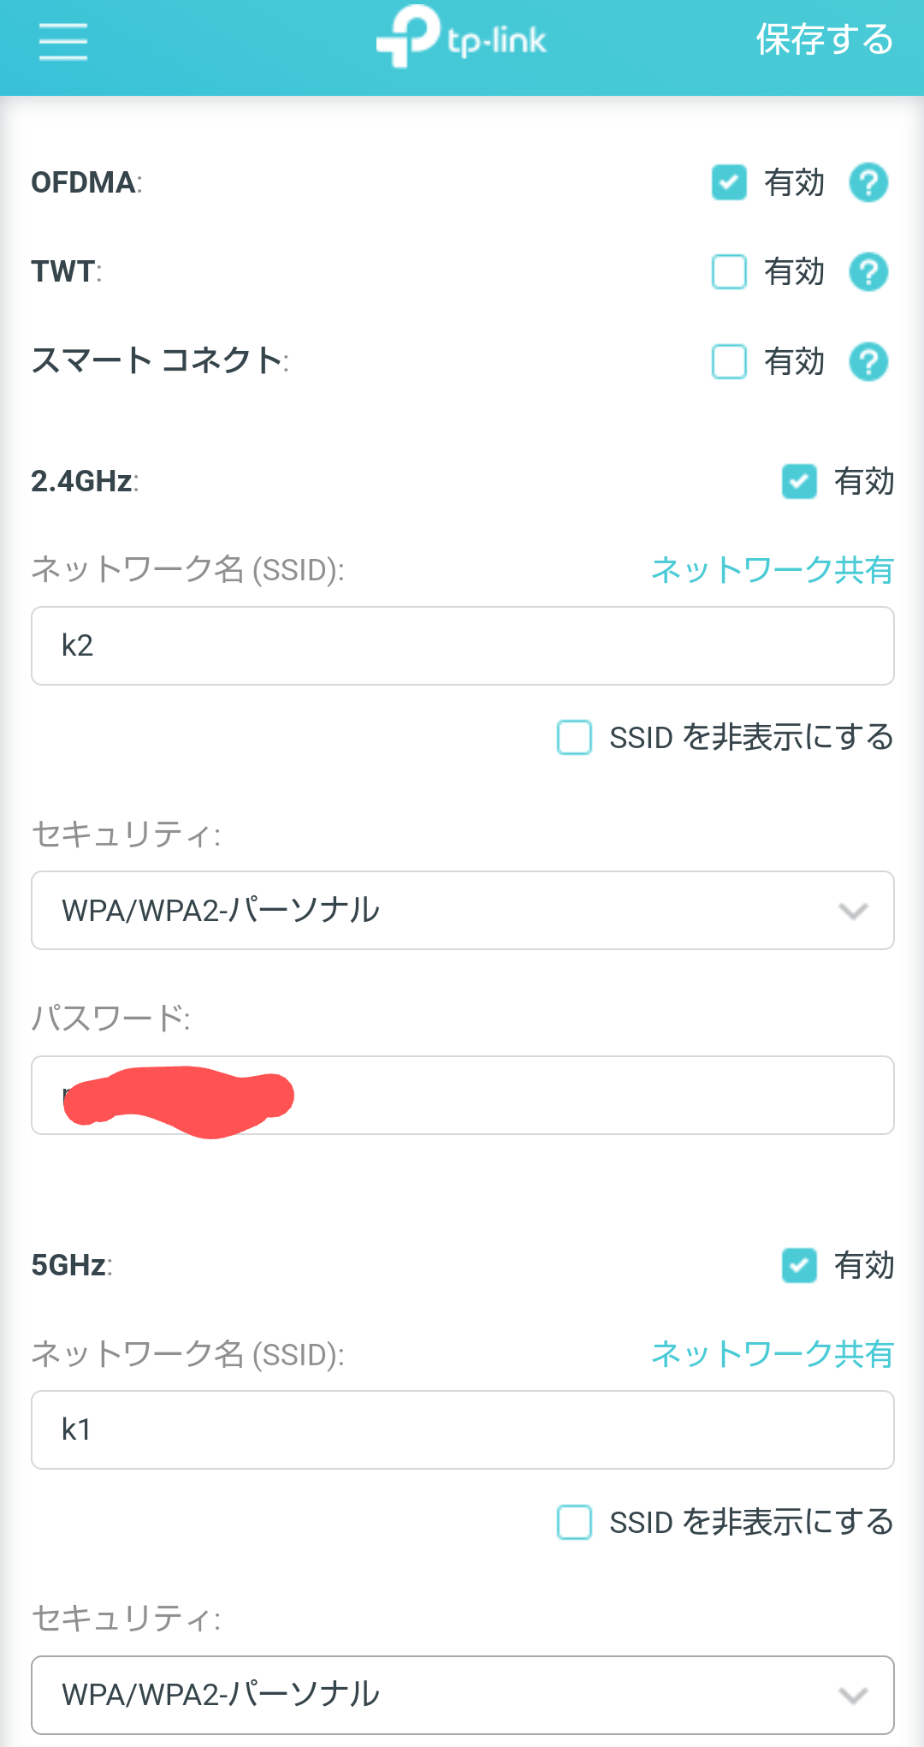Check SSID を非表示にする for 2.4GHz
The width and height of the screenshot is (924, 1747).
(x=574, y=737)
